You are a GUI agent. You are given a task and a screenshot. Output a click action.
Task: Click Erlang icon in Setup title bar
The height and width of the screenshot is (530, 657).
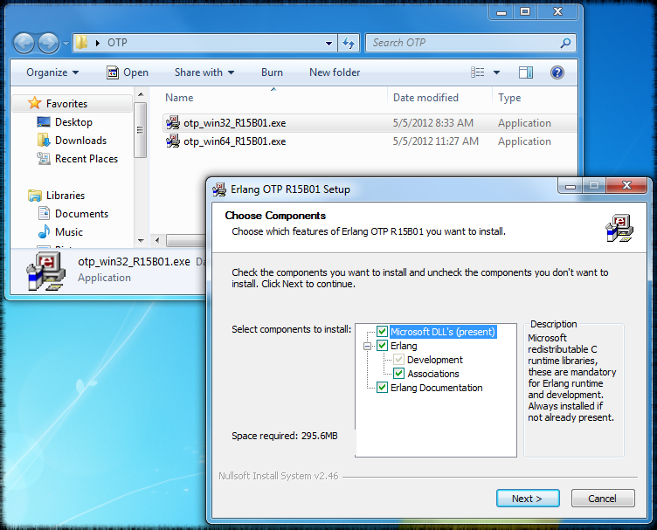219,189
